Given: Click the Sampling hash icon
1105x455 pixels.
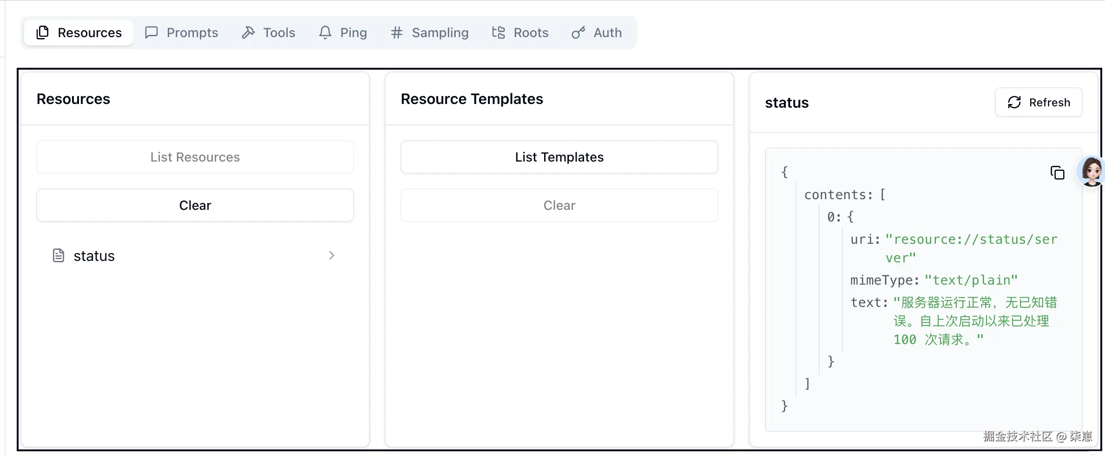Looking at the screenshot, I should click(x=396, y=32).
